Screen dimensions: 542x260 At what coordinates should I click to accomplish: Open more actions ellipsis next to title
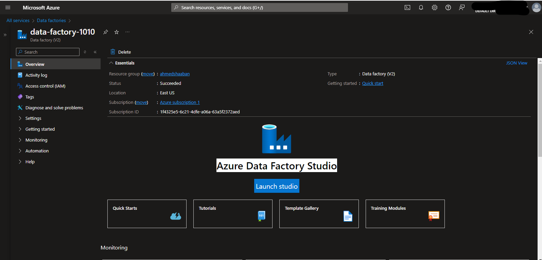(127, 32)
